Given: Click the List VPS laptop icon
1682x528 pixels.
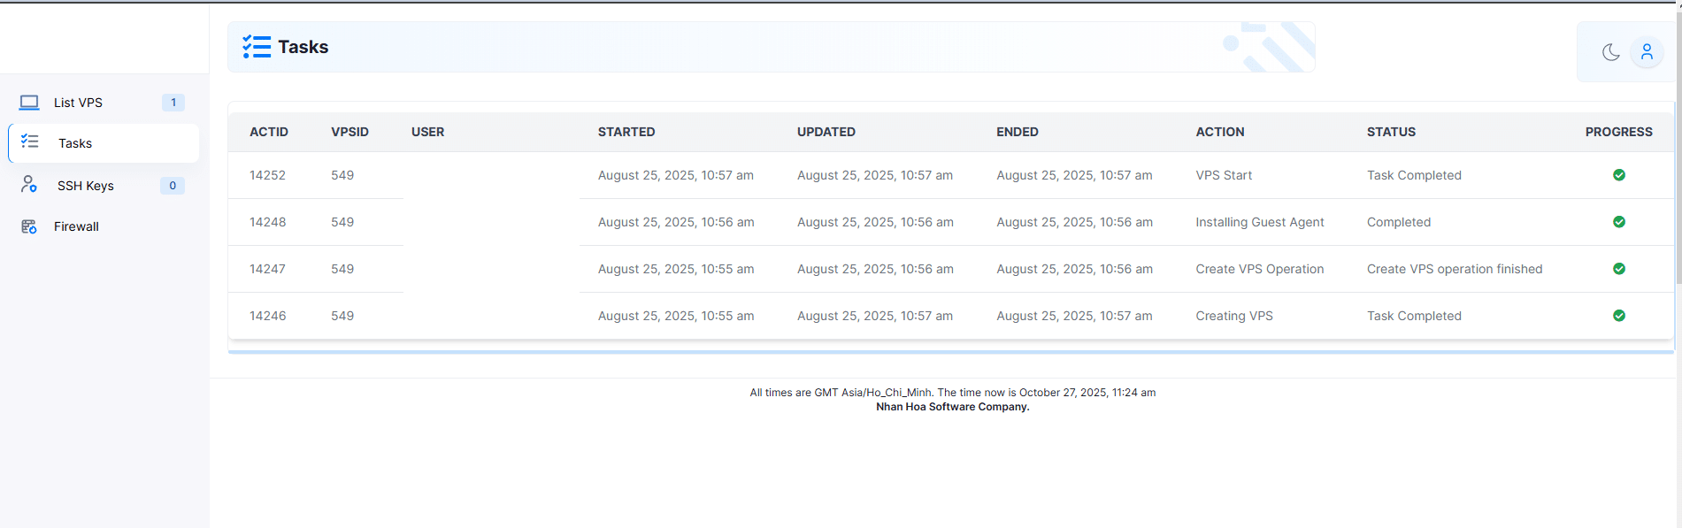Looking at the screenshot, I should [x=29, y=103].
